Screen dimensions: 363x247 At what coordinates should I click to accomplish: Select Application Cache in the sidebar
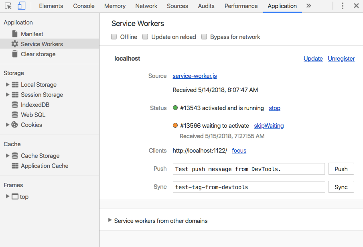[x=45, y=165]
